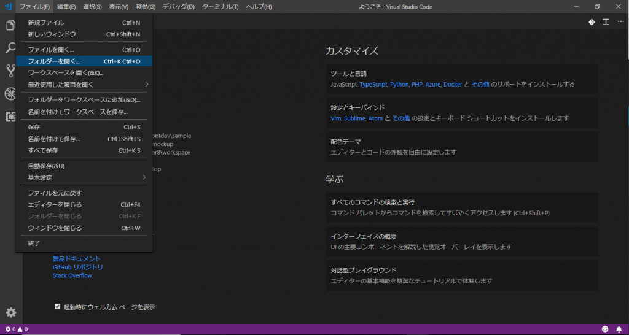Open 対話型プレイグラウンド card

[462, 275]
